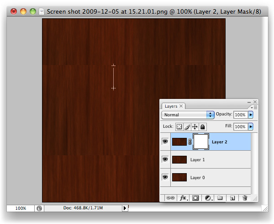Click the link layers icon
The image size is (274, 224).
pos(170,198)
